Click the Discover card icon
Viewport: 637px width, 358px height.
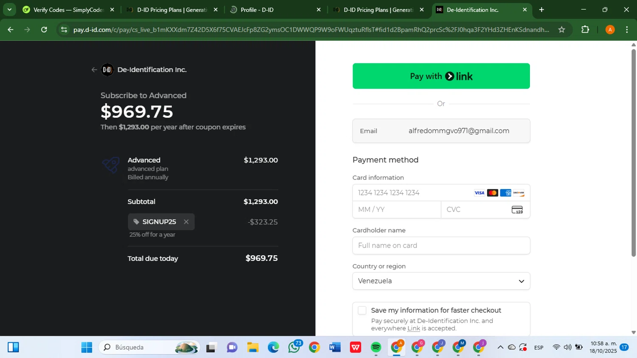pyautogui.click(x=519, y=193)
